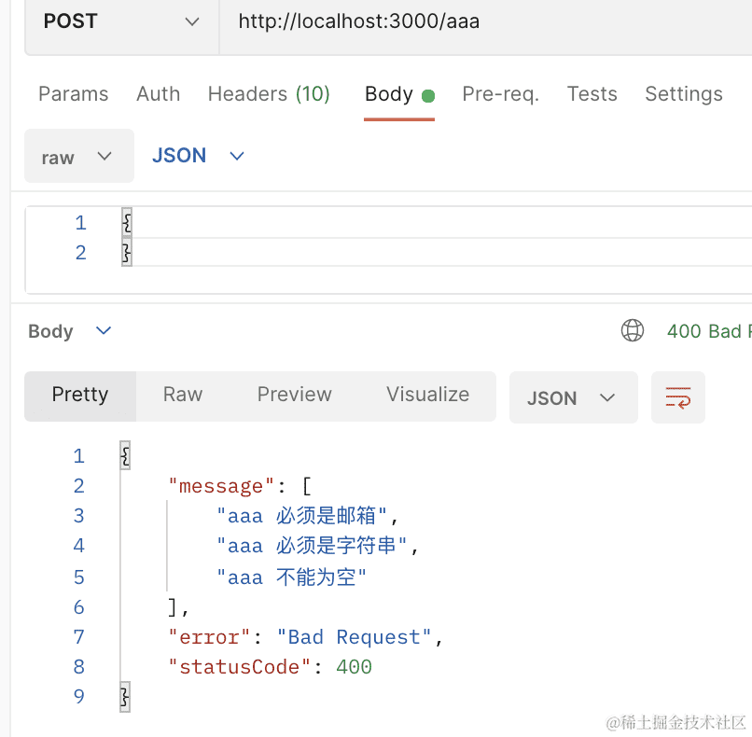
Task: Click the 400 Bad Request status text
Action: 705,331
